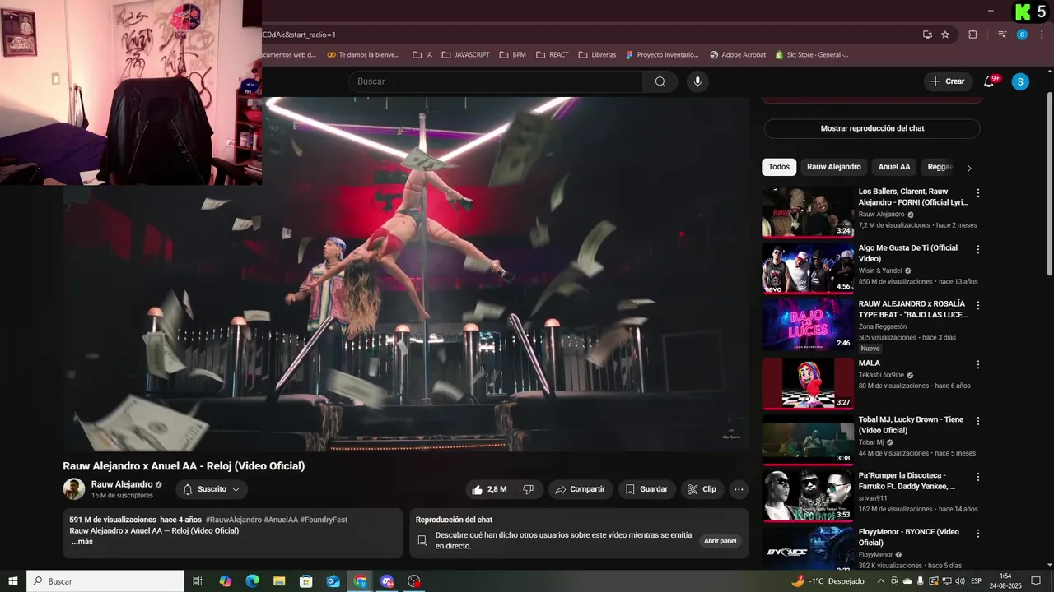The width and height of the screenshot is (1054, 592).
Task: Open options for MALA video
Action: (x=978, y=364)
